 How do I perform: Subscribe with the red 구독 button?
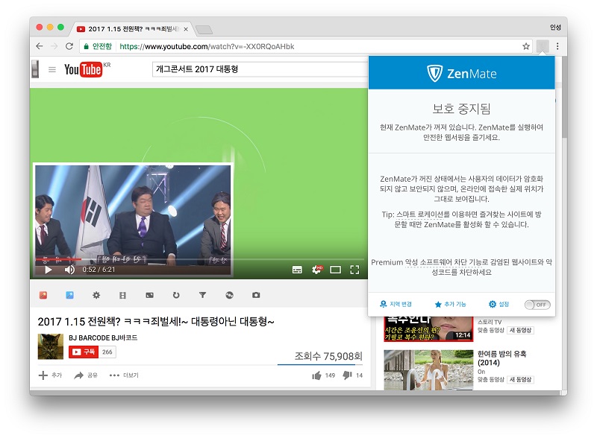pos(84,352)
